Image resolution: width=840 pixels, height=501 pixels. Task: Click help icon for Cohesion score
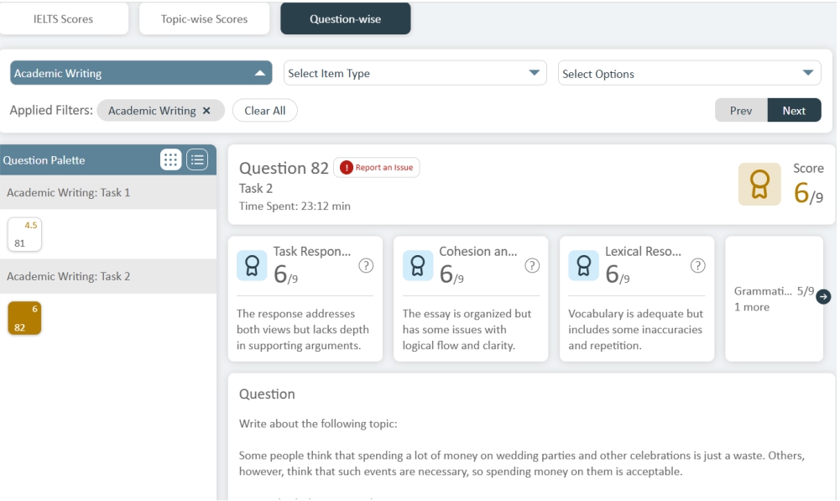(x=532, y=265)
